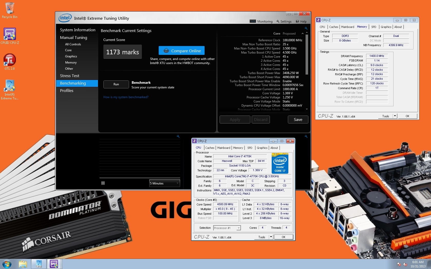The height and width of the screenshot is (269, 431).
Task: Click the greyed Discard button in XTU
Action: point(261,119)
